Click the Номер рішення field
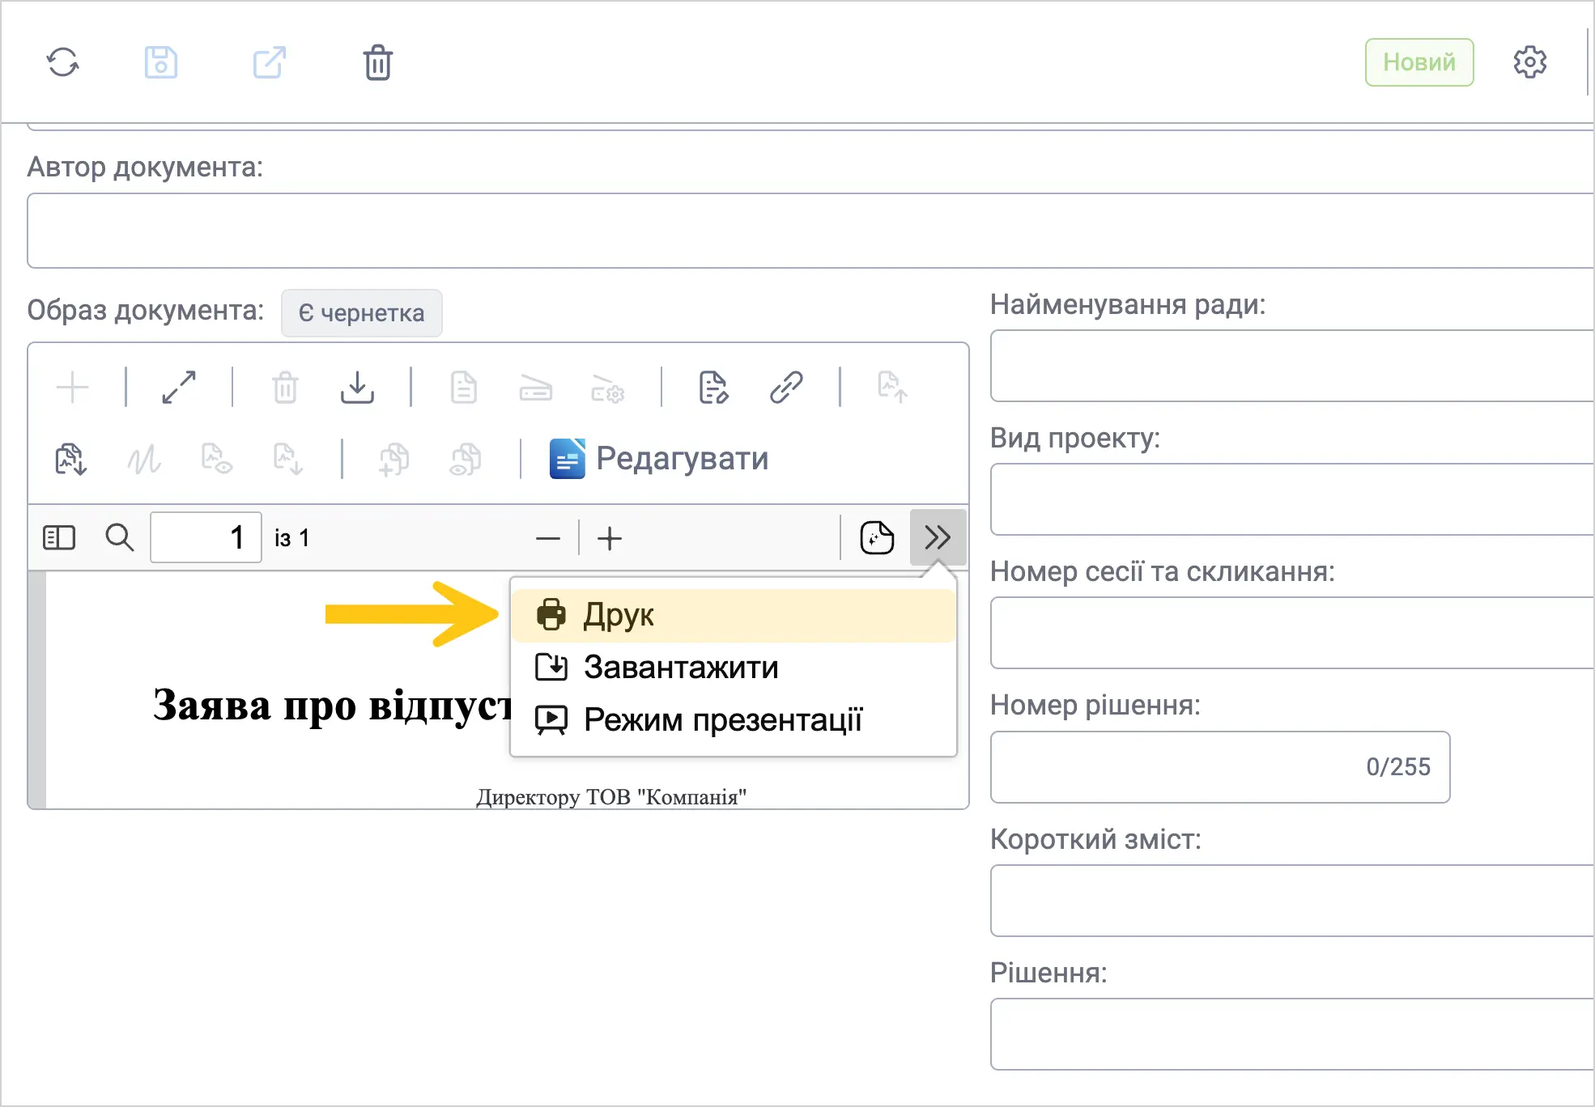 pos(1220,767)
